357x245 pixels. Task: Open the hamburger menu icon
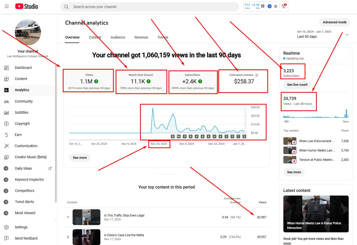7,6
